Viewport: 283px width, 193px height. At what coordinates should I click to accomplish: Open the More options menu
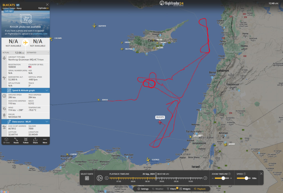click(45, 141)
